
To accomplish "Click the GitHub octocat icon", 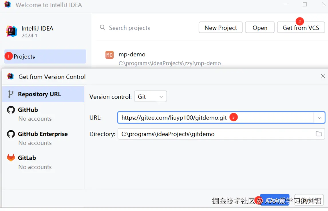I will (11, 110).
